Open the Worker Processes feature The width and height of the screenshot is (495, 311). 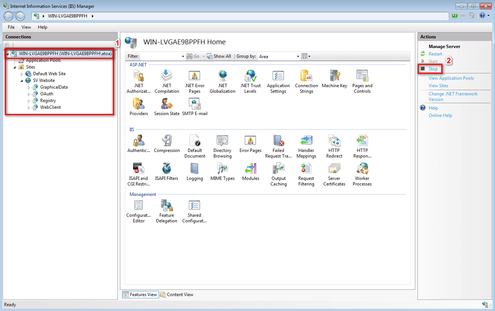click(362, 169)
